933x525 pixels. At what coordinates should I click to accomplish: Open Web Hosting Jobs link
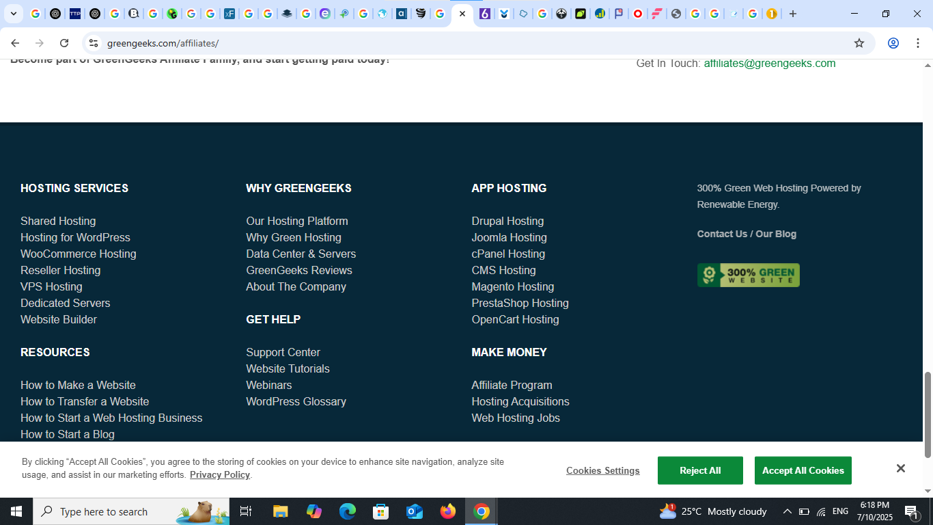(x=516, y=418)
